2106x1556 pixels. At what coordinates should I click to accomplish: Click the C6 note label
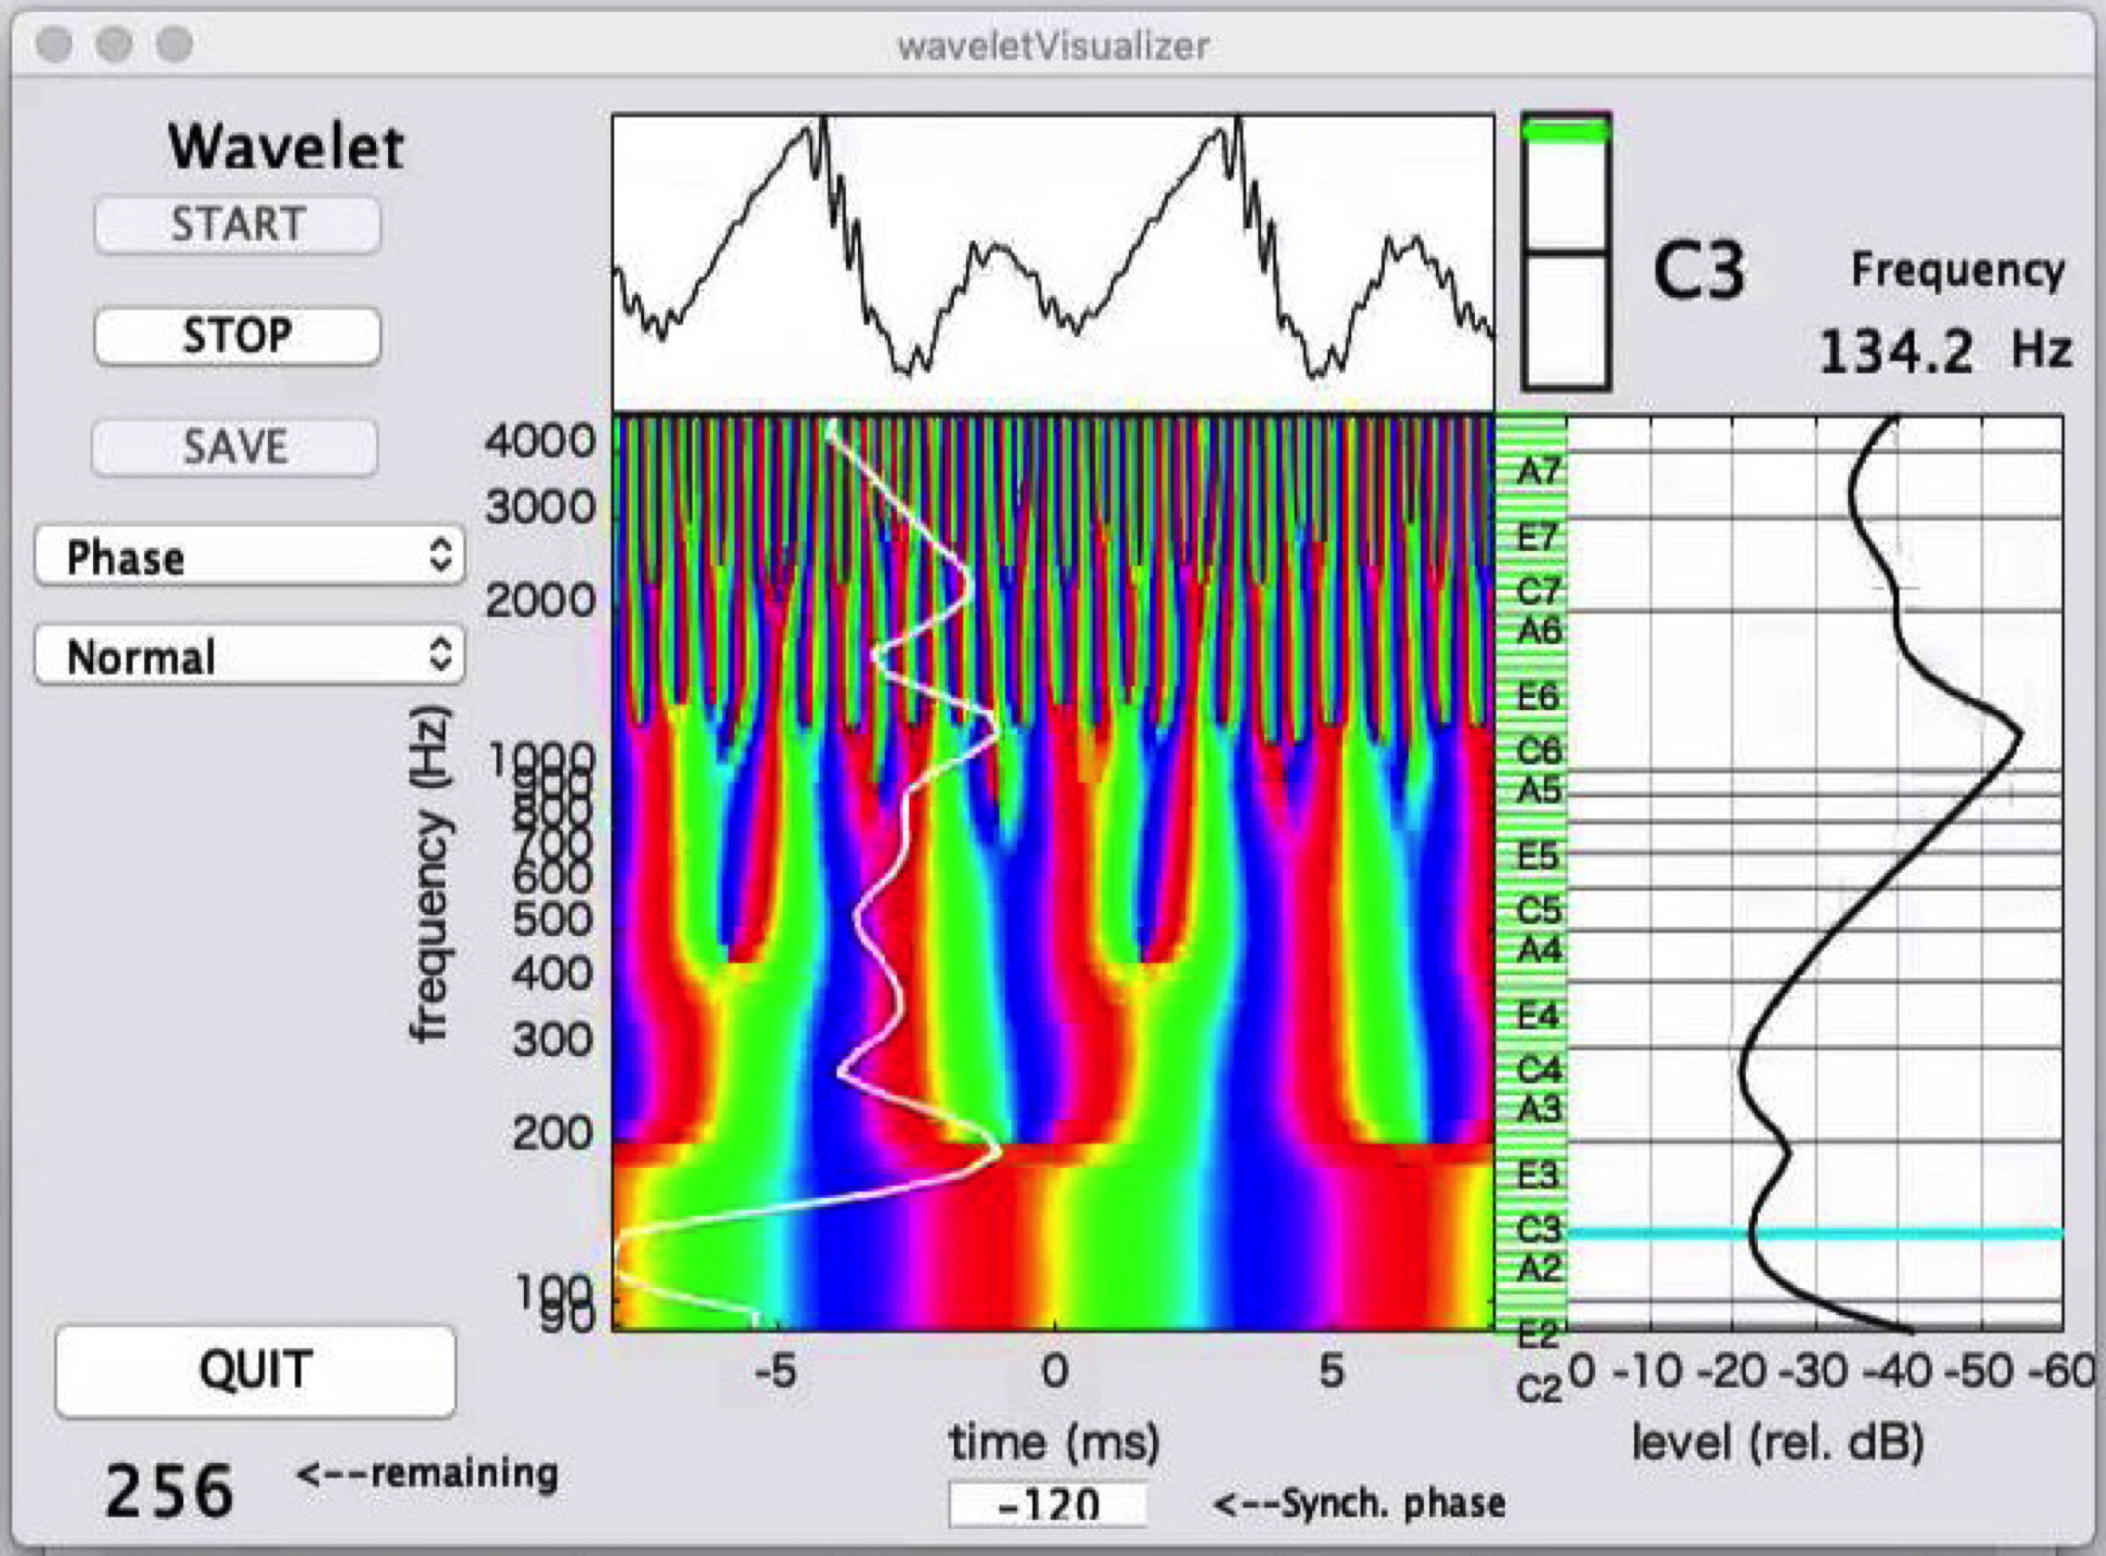coord(1538,751)
